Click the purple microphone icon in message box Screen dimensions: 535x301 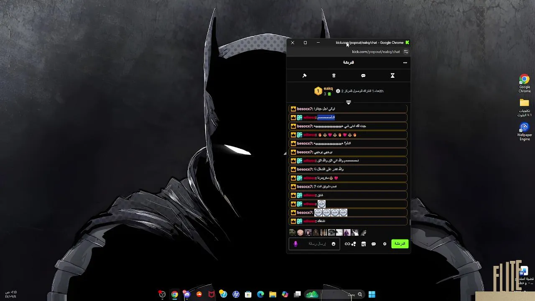click(296, 244)
